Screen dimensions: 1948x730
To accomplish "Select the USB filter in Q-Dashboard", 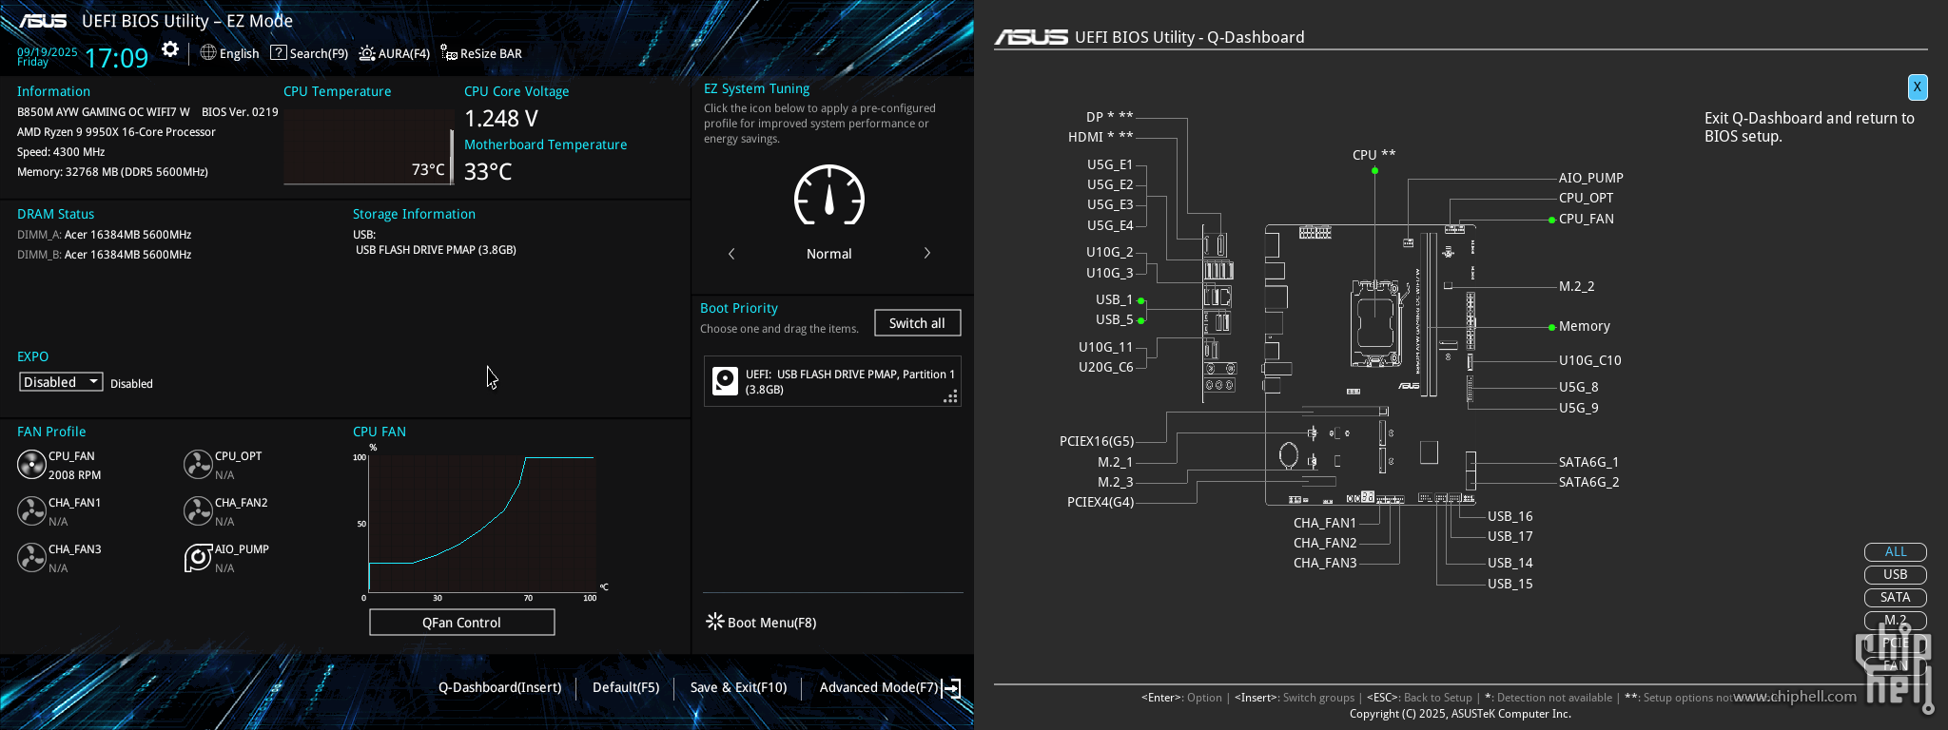I will (x=1895, y=575).
